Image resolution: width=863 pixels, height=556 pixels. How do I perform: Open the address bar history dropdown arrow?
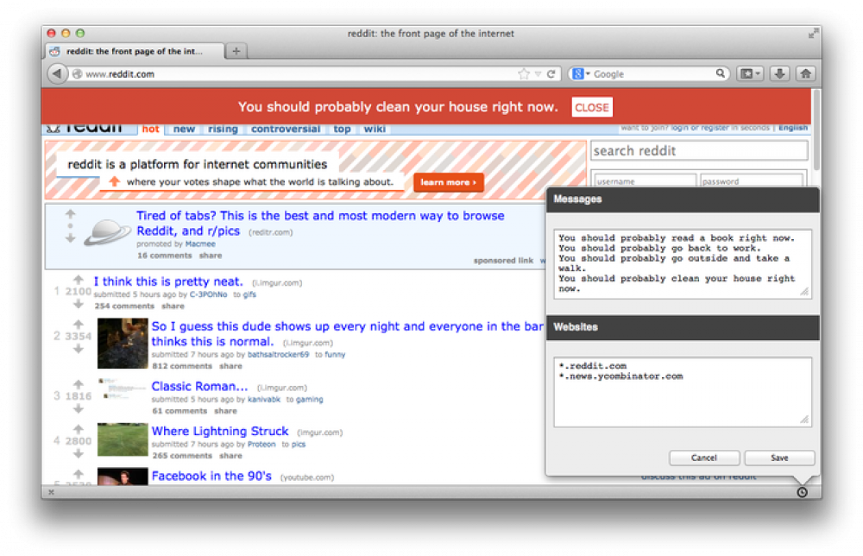pyautogui.click(x=538, y=73)
